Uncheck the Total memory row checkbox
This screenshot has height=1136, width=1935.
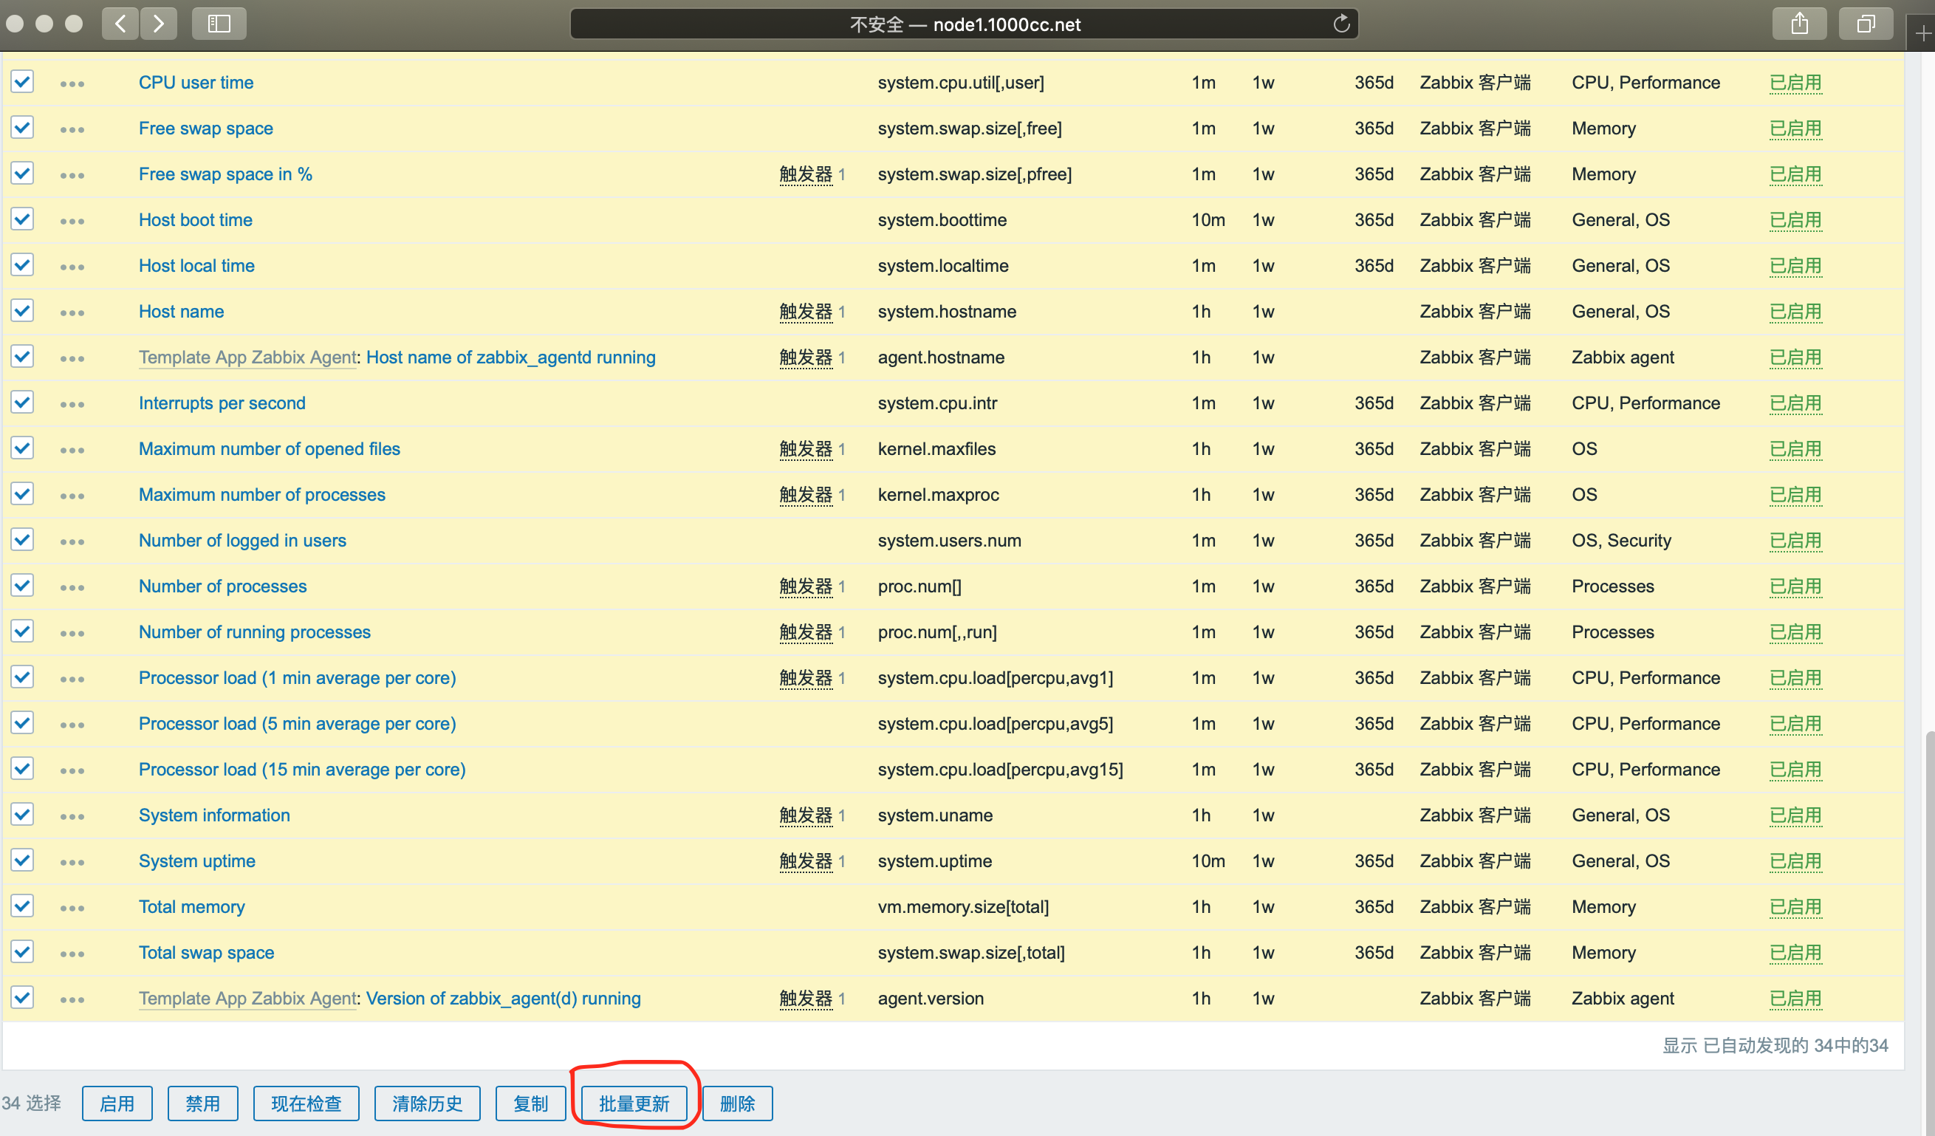tap(22, 906)
